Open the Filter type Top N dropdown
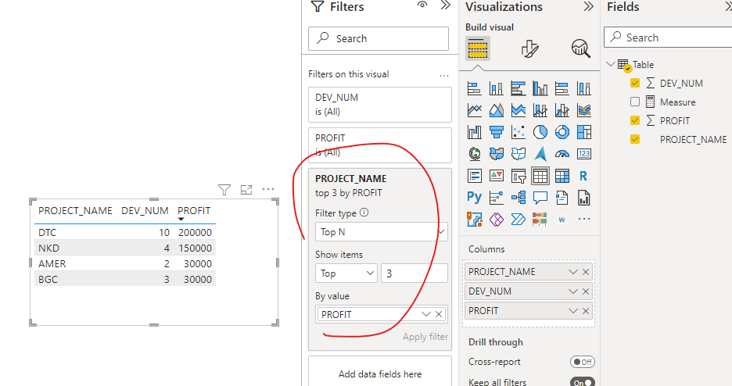Viewport: 732px width, 386px height. point(381,232)
